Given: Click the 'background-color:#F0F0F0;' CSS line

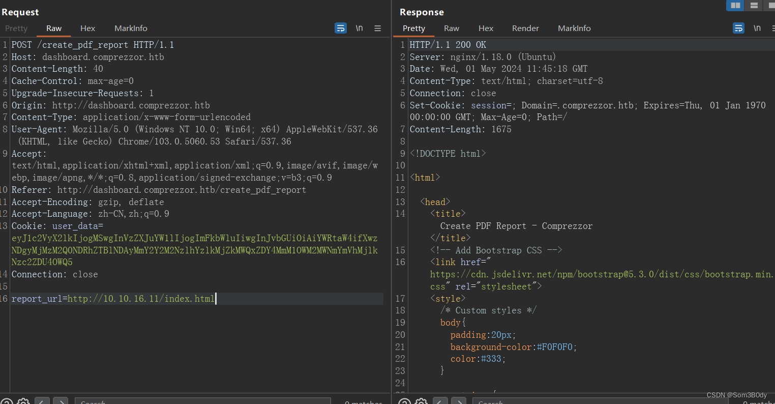Looking at the screenshot, I should coord(514,347).
